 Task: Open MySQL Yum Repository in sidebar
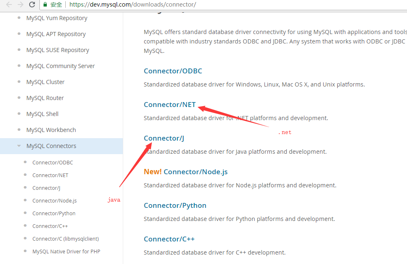pyautogui.click(x=57, y=18)
